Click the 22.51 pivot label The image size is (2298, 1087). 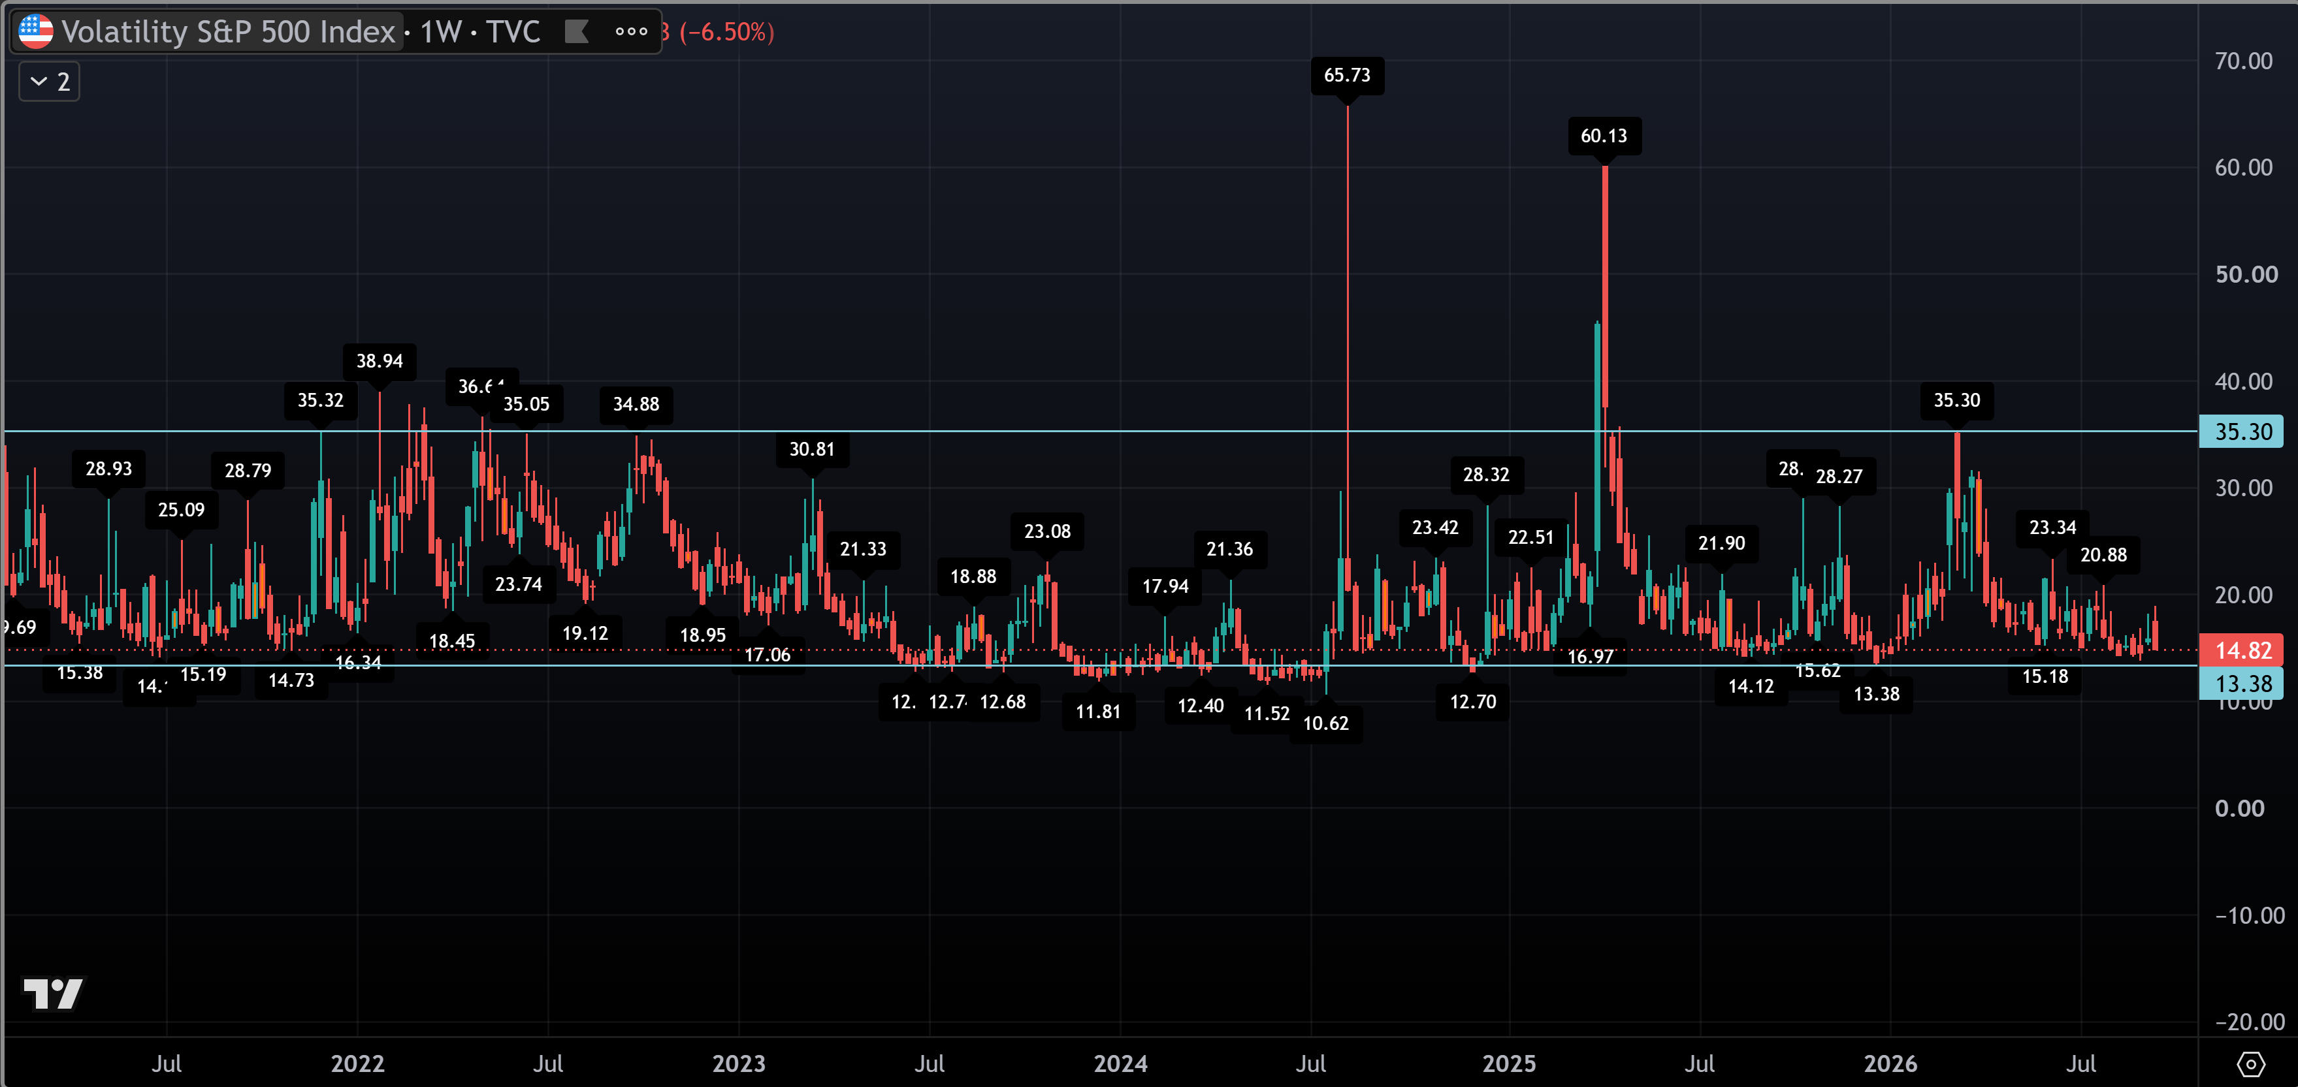[x=1531, y=538]
